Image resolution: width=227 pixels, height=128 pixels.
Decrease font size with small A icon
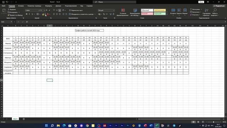49,10
